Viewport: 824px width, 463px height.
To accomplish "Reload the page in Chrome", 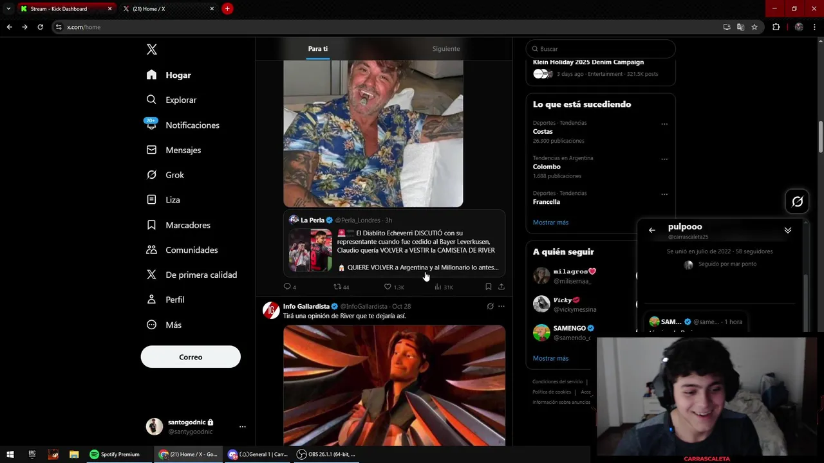I will 40,27.
